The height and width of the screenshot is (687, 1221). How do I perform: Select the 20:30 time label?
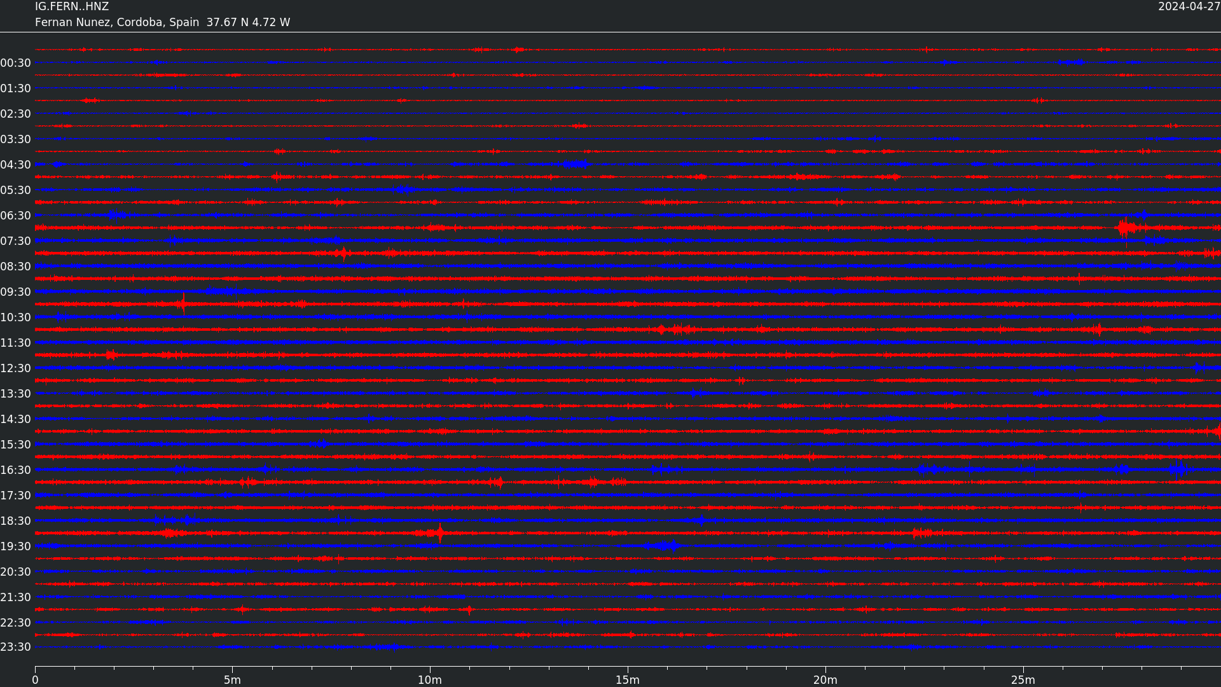pyautogui.click(x=16, y=572)
